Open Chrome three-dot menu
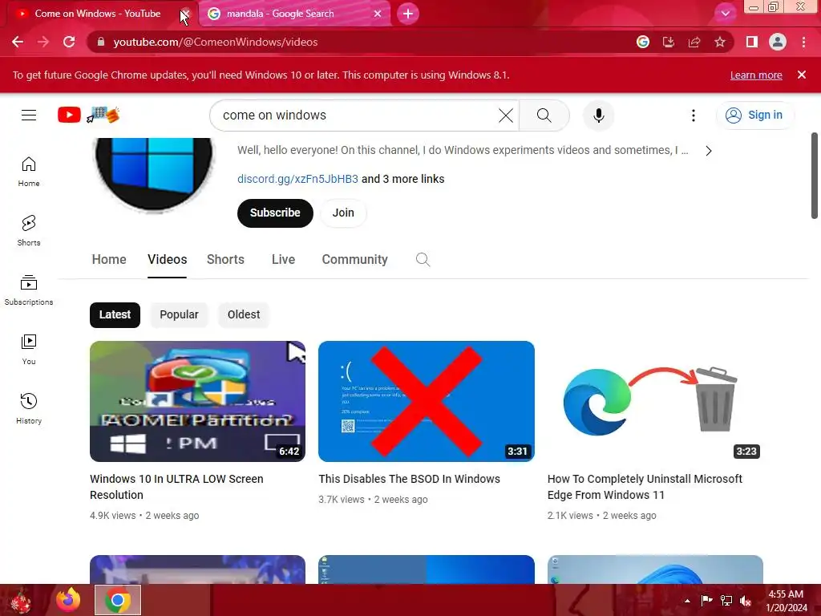Screen dimensions: 821x616 [803, 42]
